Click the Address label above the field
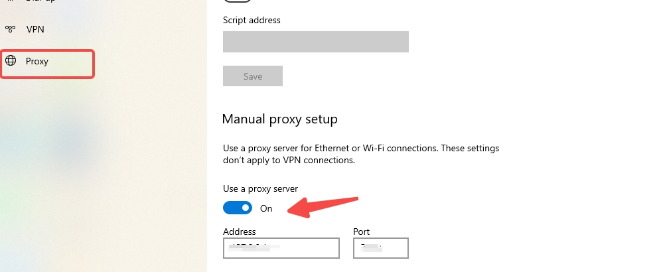 [x=240, y=232]
